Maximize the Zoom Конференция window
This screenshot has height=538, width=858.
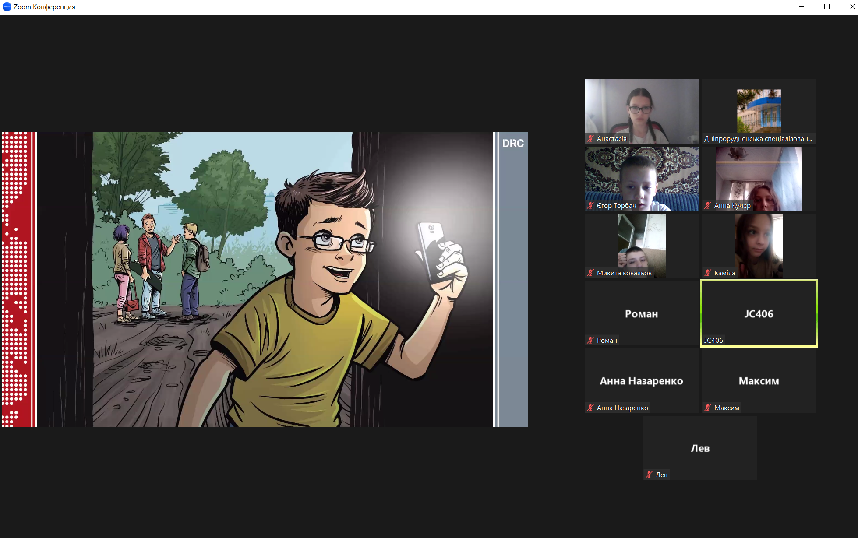827,7
